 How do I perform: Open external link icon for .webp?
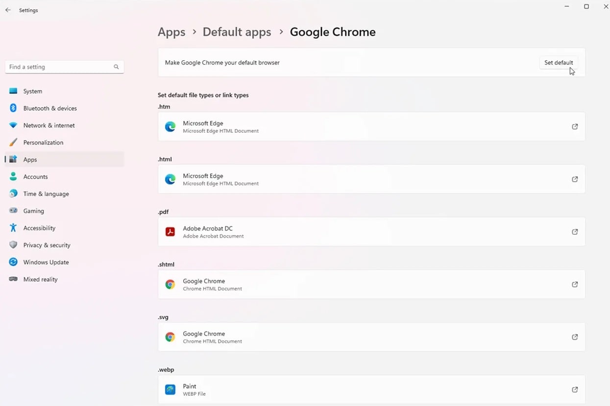575,390
